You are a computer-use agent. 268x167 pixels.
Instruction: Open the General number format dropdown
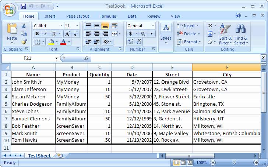153,26
